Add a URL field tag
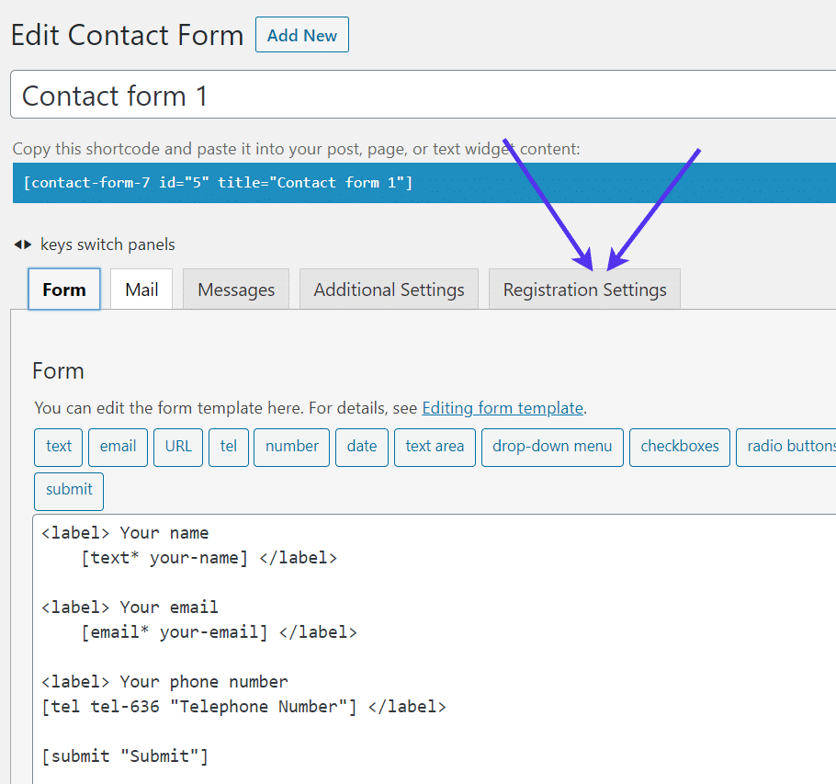 click(x=178, y=447)
